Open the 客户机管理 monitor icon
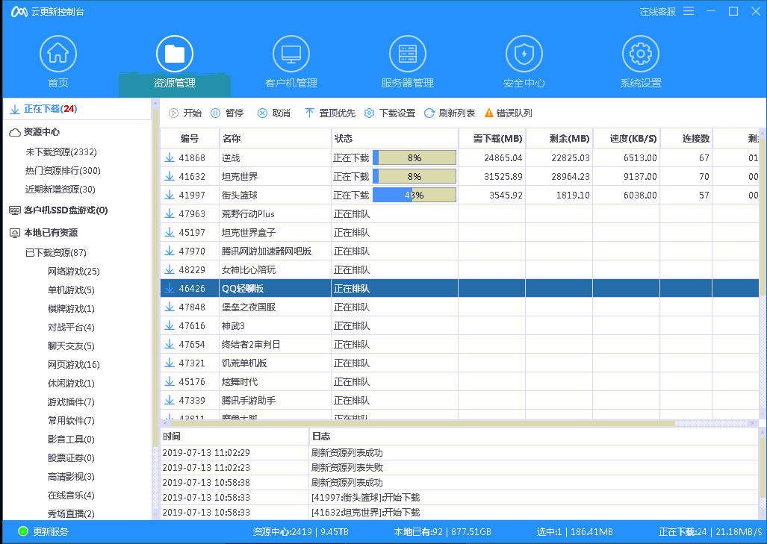The height and width of the screenshot is (544, 767). [291, 54]
